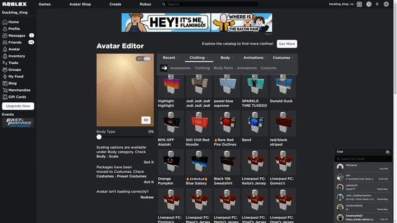Select the Accessories sub-tab
This screenshot has width=397, height=223.
pyautogui.click(x=181, y=68)
